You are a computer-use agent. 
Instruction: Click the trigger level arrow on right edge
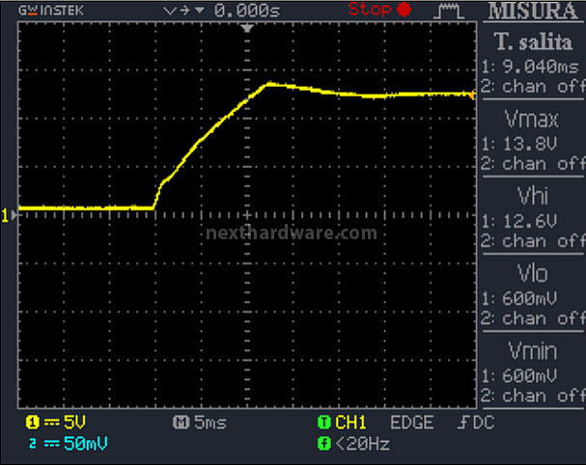[472, 95]
